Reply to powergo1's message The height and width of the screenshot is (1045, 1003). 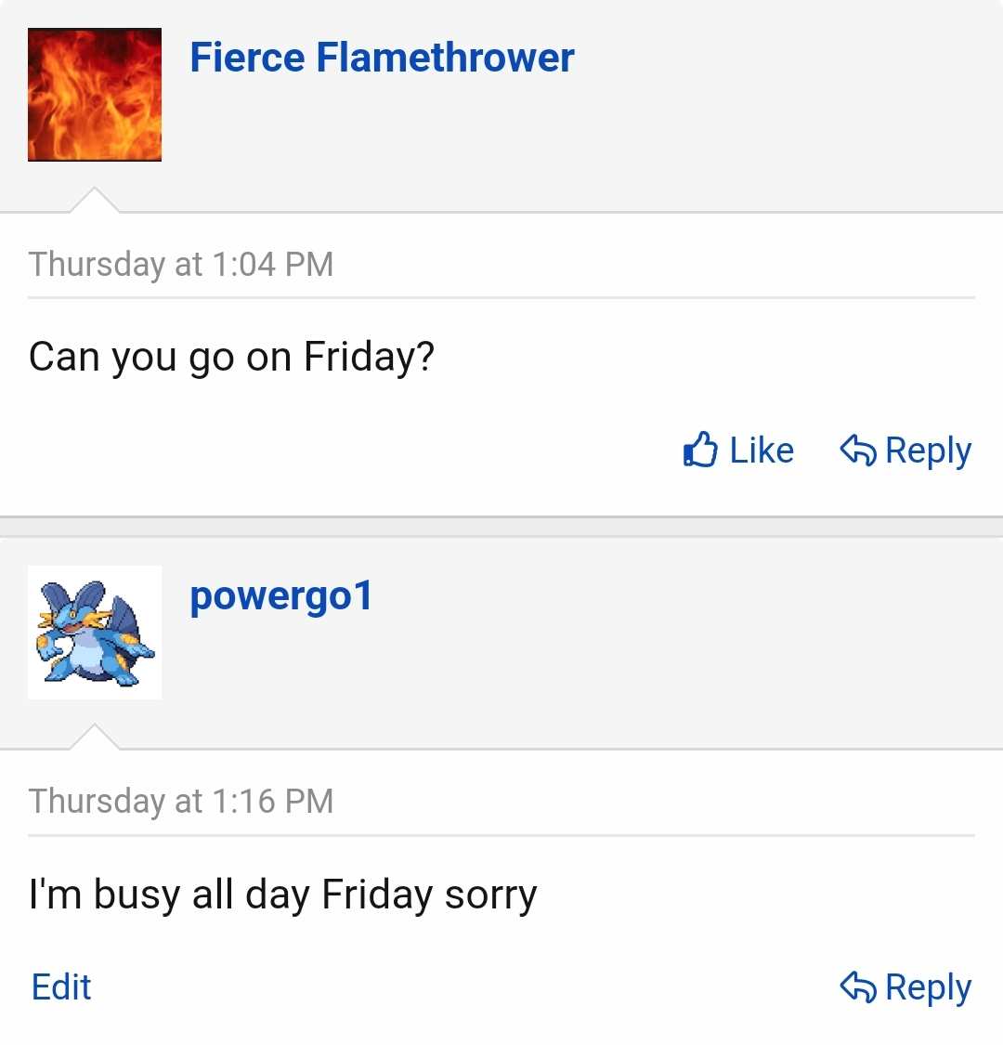905,987
